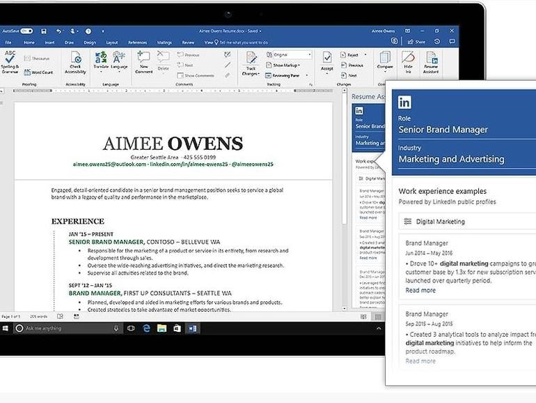The width and height of the screenshot is (536, 403).
Task: Expand the Show Markup menu
Action: 283,65
